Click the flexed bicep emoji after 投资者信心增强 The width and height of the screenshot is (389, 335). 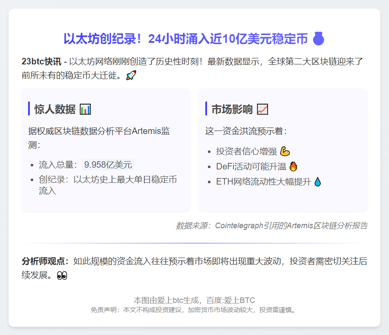[x=285, y=151]
